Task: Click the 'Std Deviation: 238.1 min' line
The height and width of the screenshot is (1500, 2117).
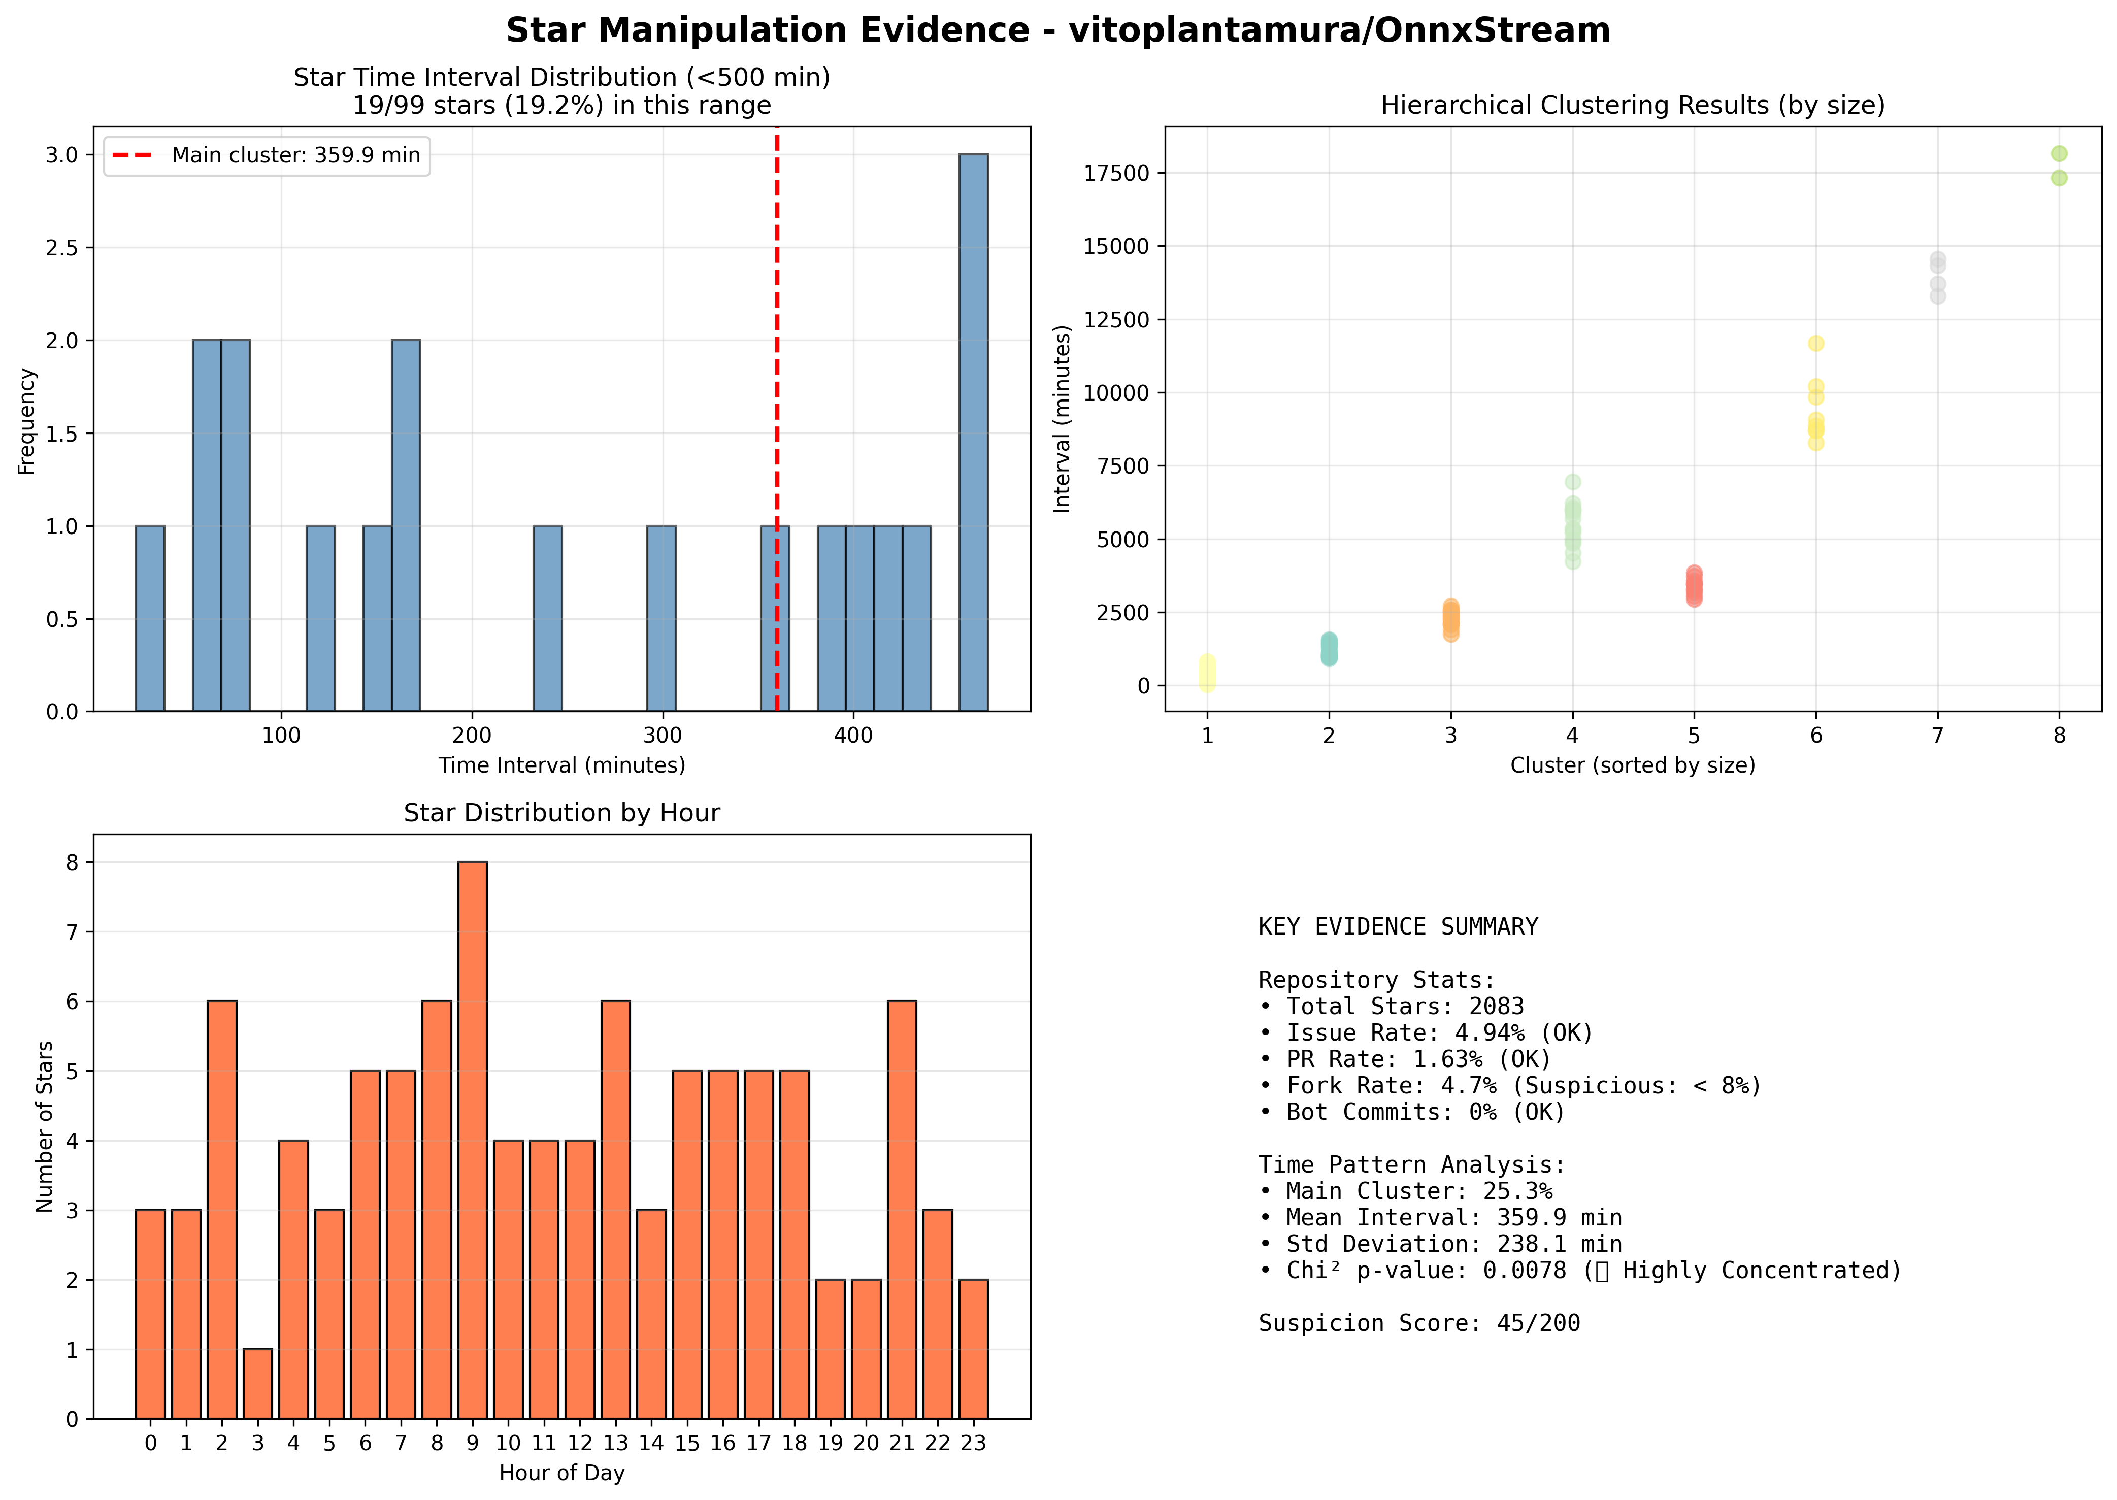Action: click(x=1440, y=1244)
